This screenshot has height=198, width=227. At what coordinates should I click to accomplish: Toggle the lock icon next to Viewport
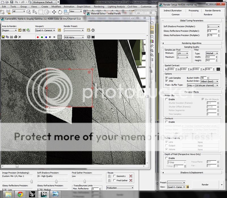coord(59,30)
